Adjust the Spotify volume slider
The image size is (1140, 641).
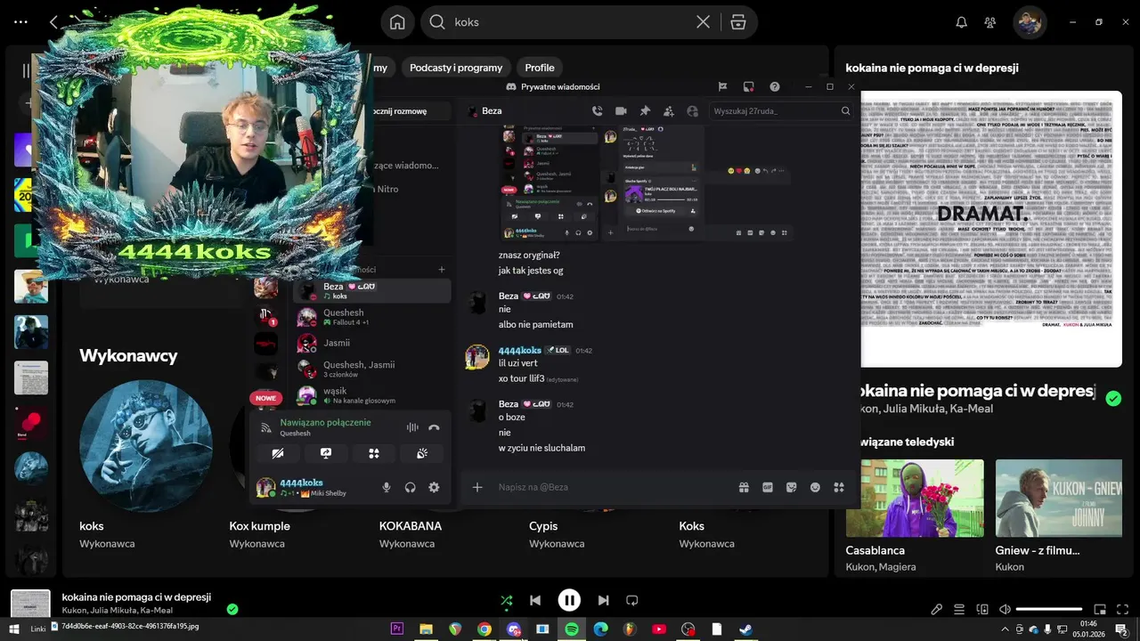[x=1049, y=609]
